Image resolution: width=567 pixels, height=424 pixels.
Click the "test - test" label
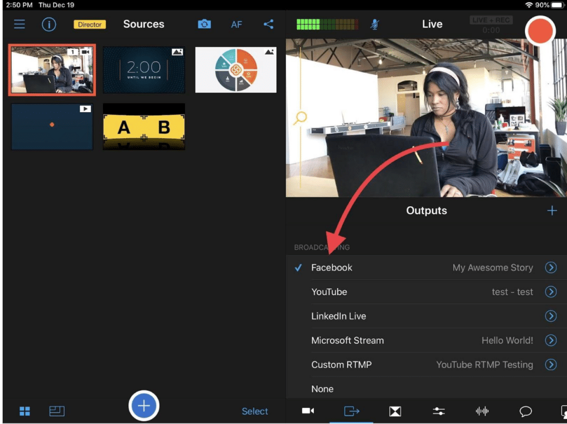point(512,292)
